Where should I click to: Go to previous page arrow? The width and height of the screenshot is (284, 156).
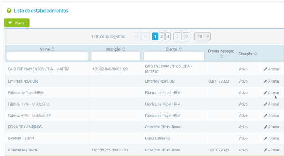point(146,36)
